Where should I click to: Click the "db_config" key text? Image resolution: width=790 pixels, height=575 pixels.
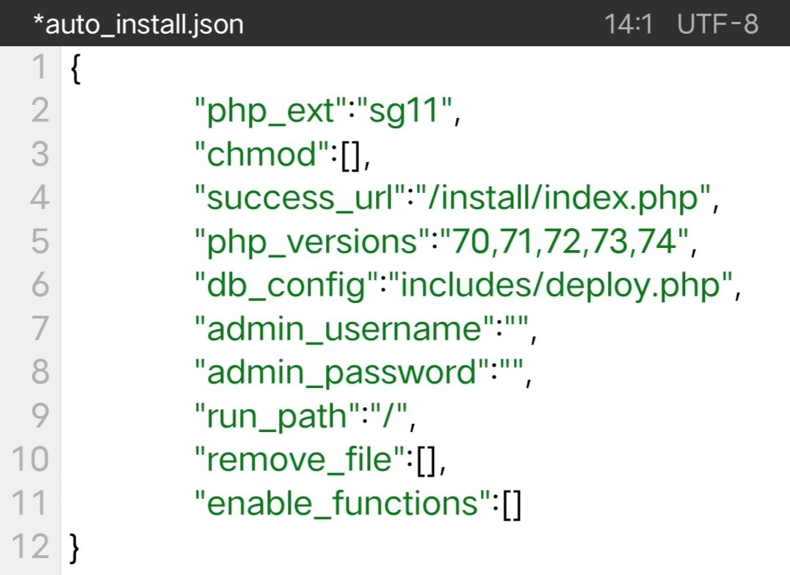click(286, 285)
